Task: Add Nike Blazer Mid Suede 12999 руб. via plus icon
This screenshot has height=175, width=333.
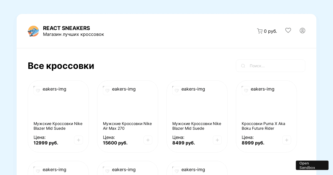Action: pos(79,140)
